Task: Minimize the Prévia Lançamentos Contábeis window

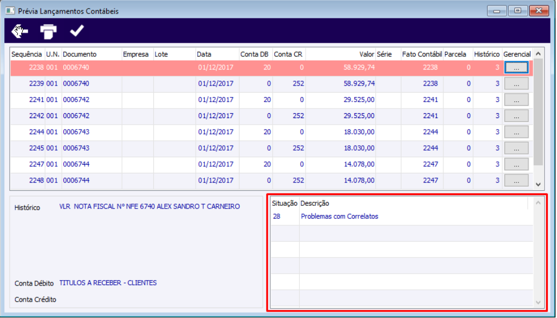Action: pos(497,11)
